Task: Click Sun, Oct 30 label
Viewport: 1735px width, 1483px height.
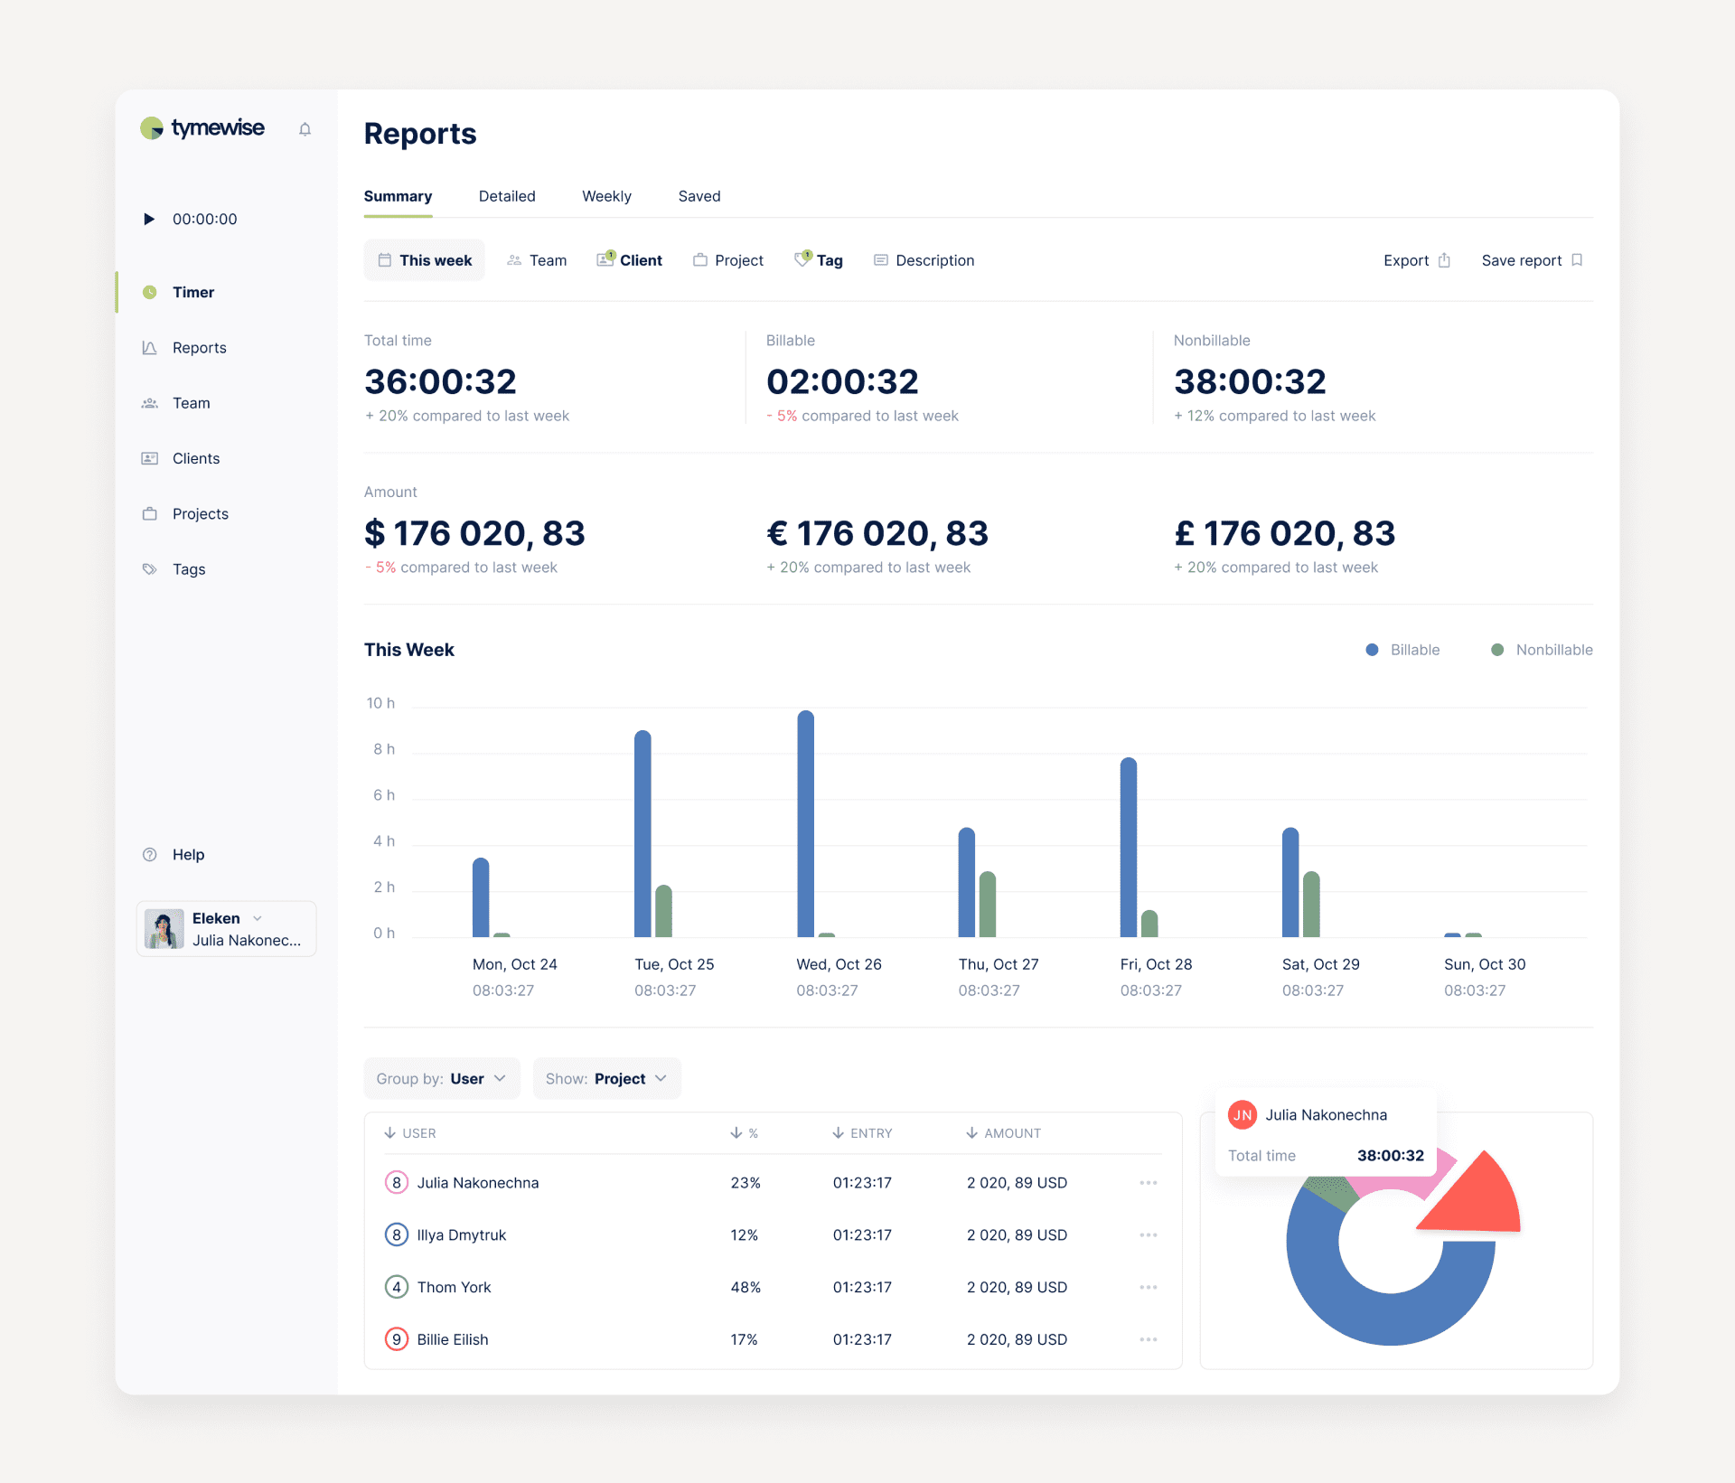Action: (x=1484, y=964)
